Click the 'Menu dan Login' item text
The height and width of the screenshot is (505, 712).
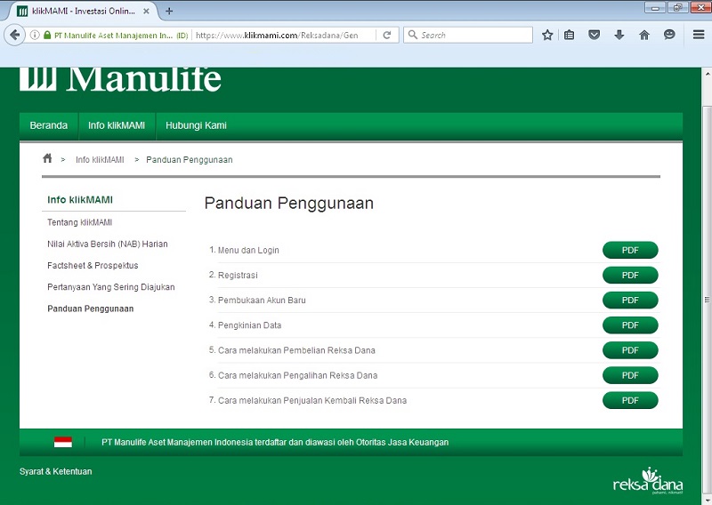coord(248,250)
